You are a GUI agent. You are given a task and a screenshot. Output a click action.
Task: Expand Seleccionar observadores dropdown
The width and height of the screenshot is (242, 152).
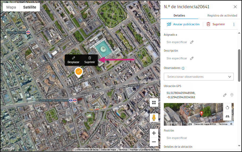click(199, 77)
